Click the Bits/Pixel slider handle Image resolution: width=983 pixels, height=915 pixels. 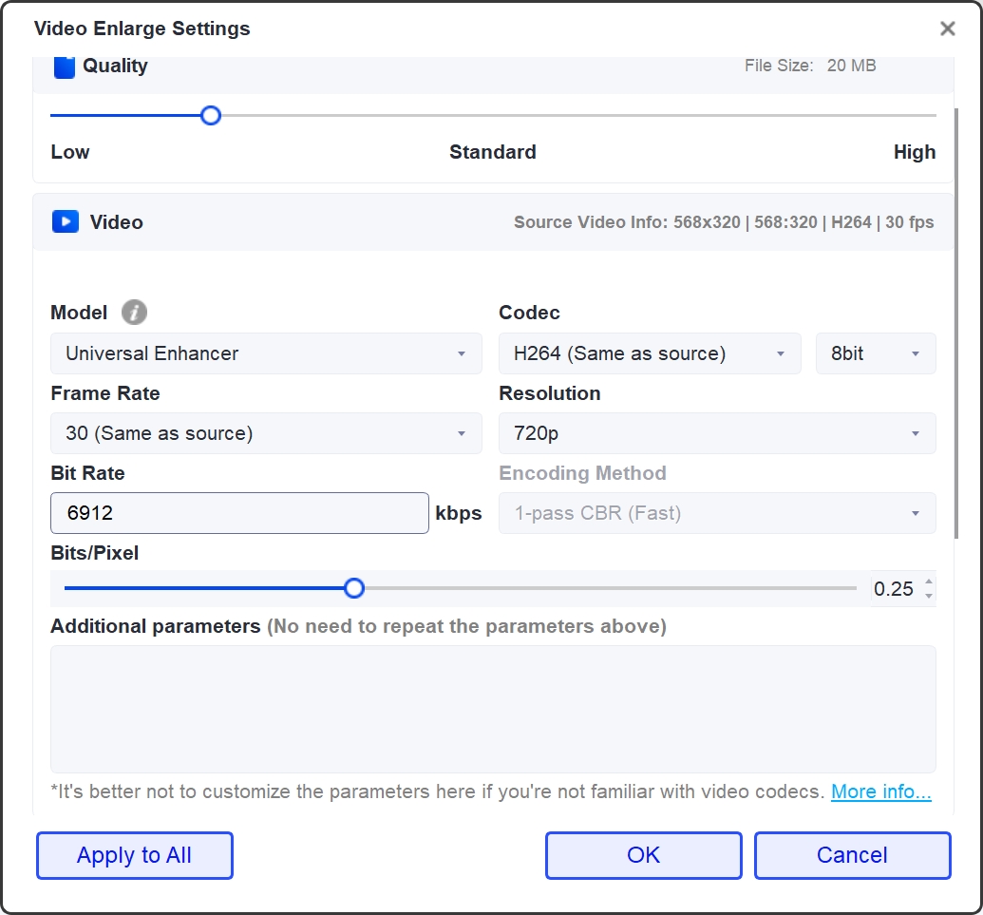(354, 589)
